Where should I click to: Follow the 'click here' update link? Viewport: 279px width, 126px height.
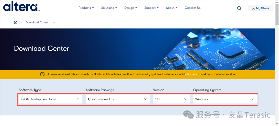tap(191, 74)
